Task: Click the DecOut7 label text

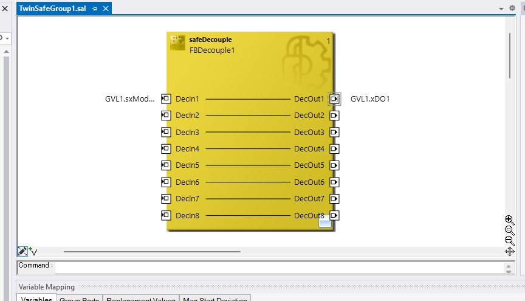Action: (309, 199)
